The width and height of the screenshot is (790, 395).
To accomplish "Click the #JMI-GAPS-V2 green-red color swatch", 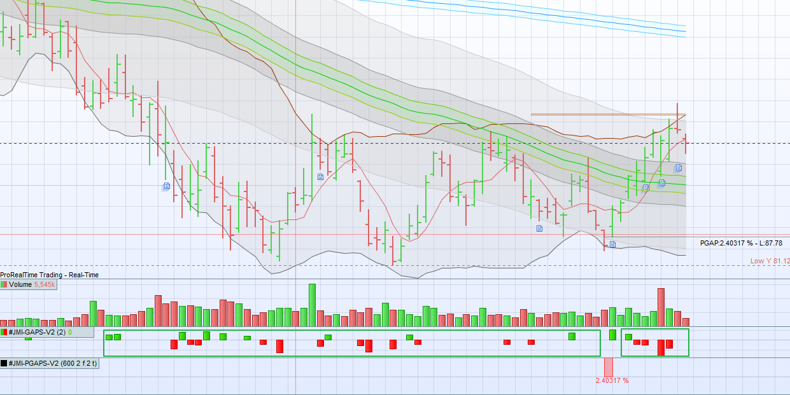I will [x=4, y=332].
